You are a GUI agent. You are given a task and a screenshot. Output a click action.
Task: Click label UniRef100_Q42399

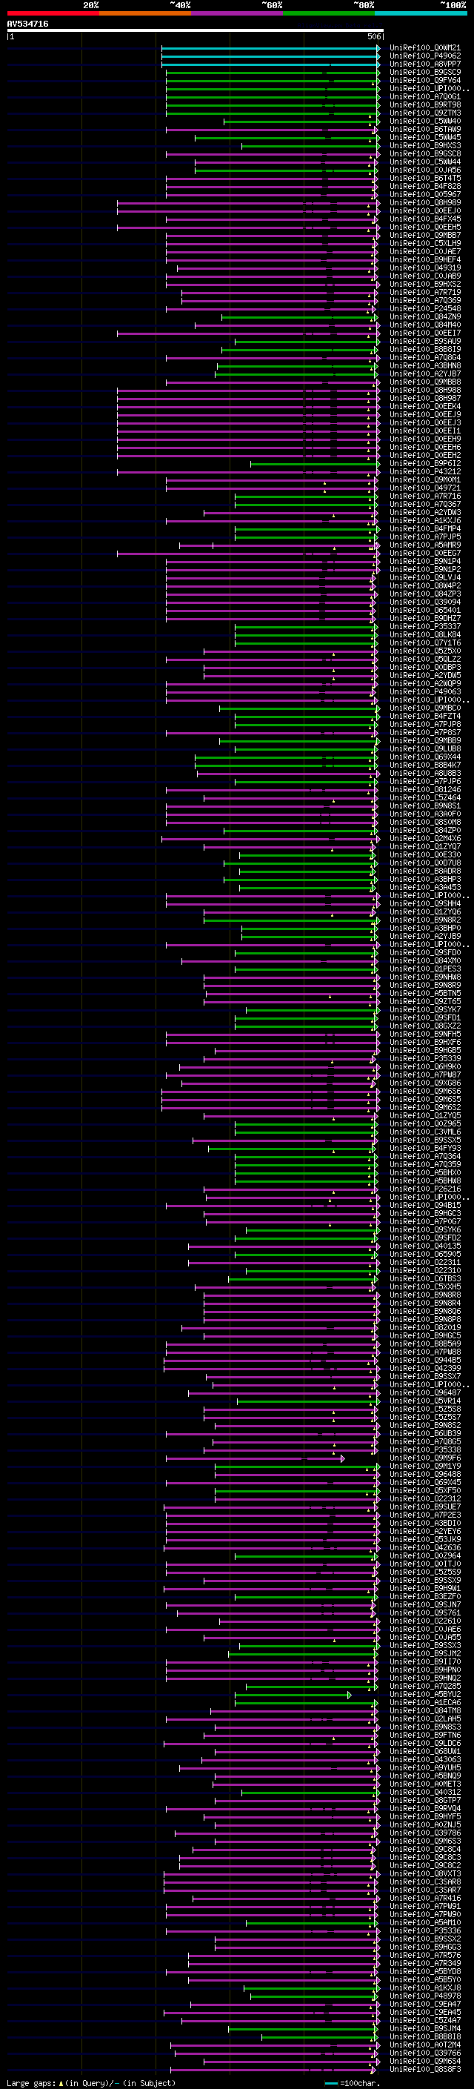[425, 1368]
